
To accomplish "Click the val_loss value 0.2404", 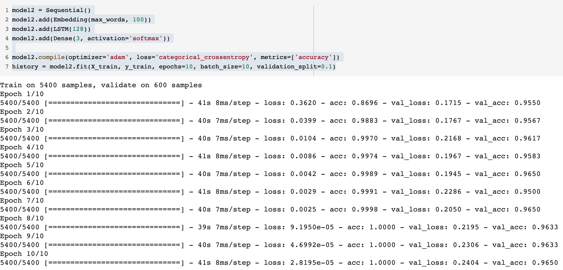I will pyautogui.click(x=466, y=263).
